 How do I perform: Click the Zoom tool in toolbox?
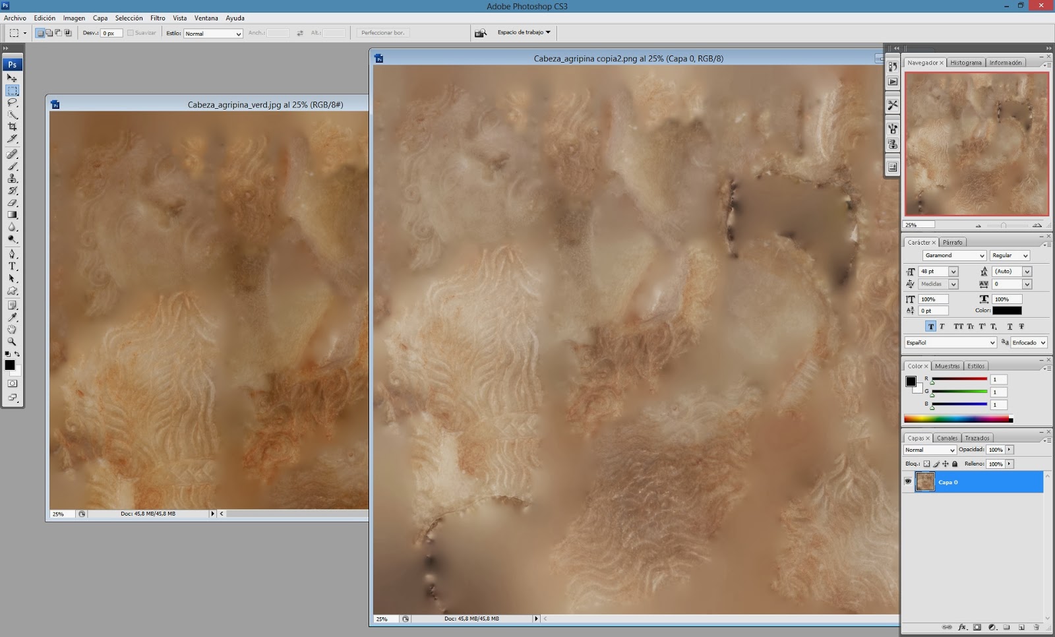(12, 342)
